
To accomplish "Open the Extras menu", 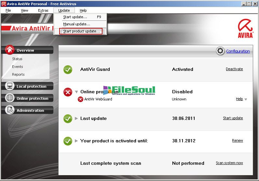I will 43,10.
